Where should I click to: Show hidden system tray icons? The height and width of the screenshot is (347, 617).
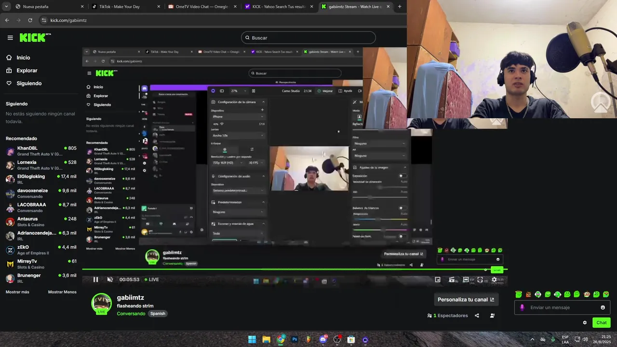click(532, 339)
